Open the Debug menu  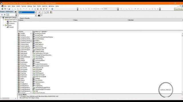pos(30,6)
